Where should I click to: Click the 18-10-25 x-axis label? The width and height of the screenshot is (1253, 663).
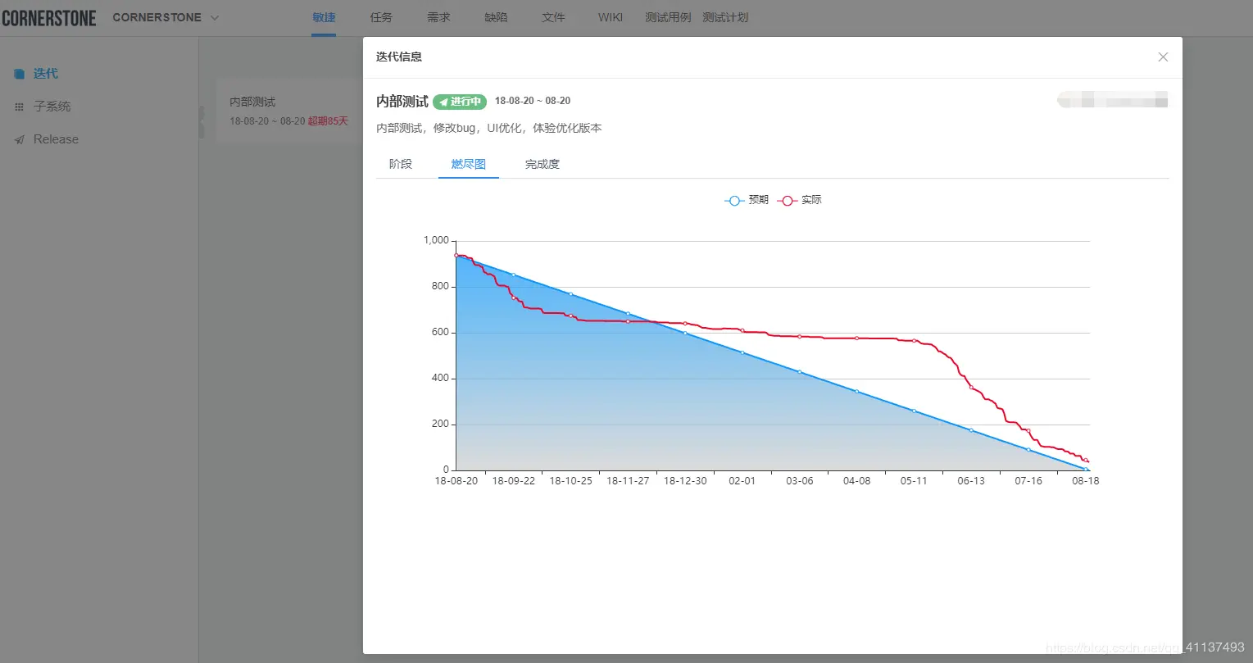click(x=571, y=481)
